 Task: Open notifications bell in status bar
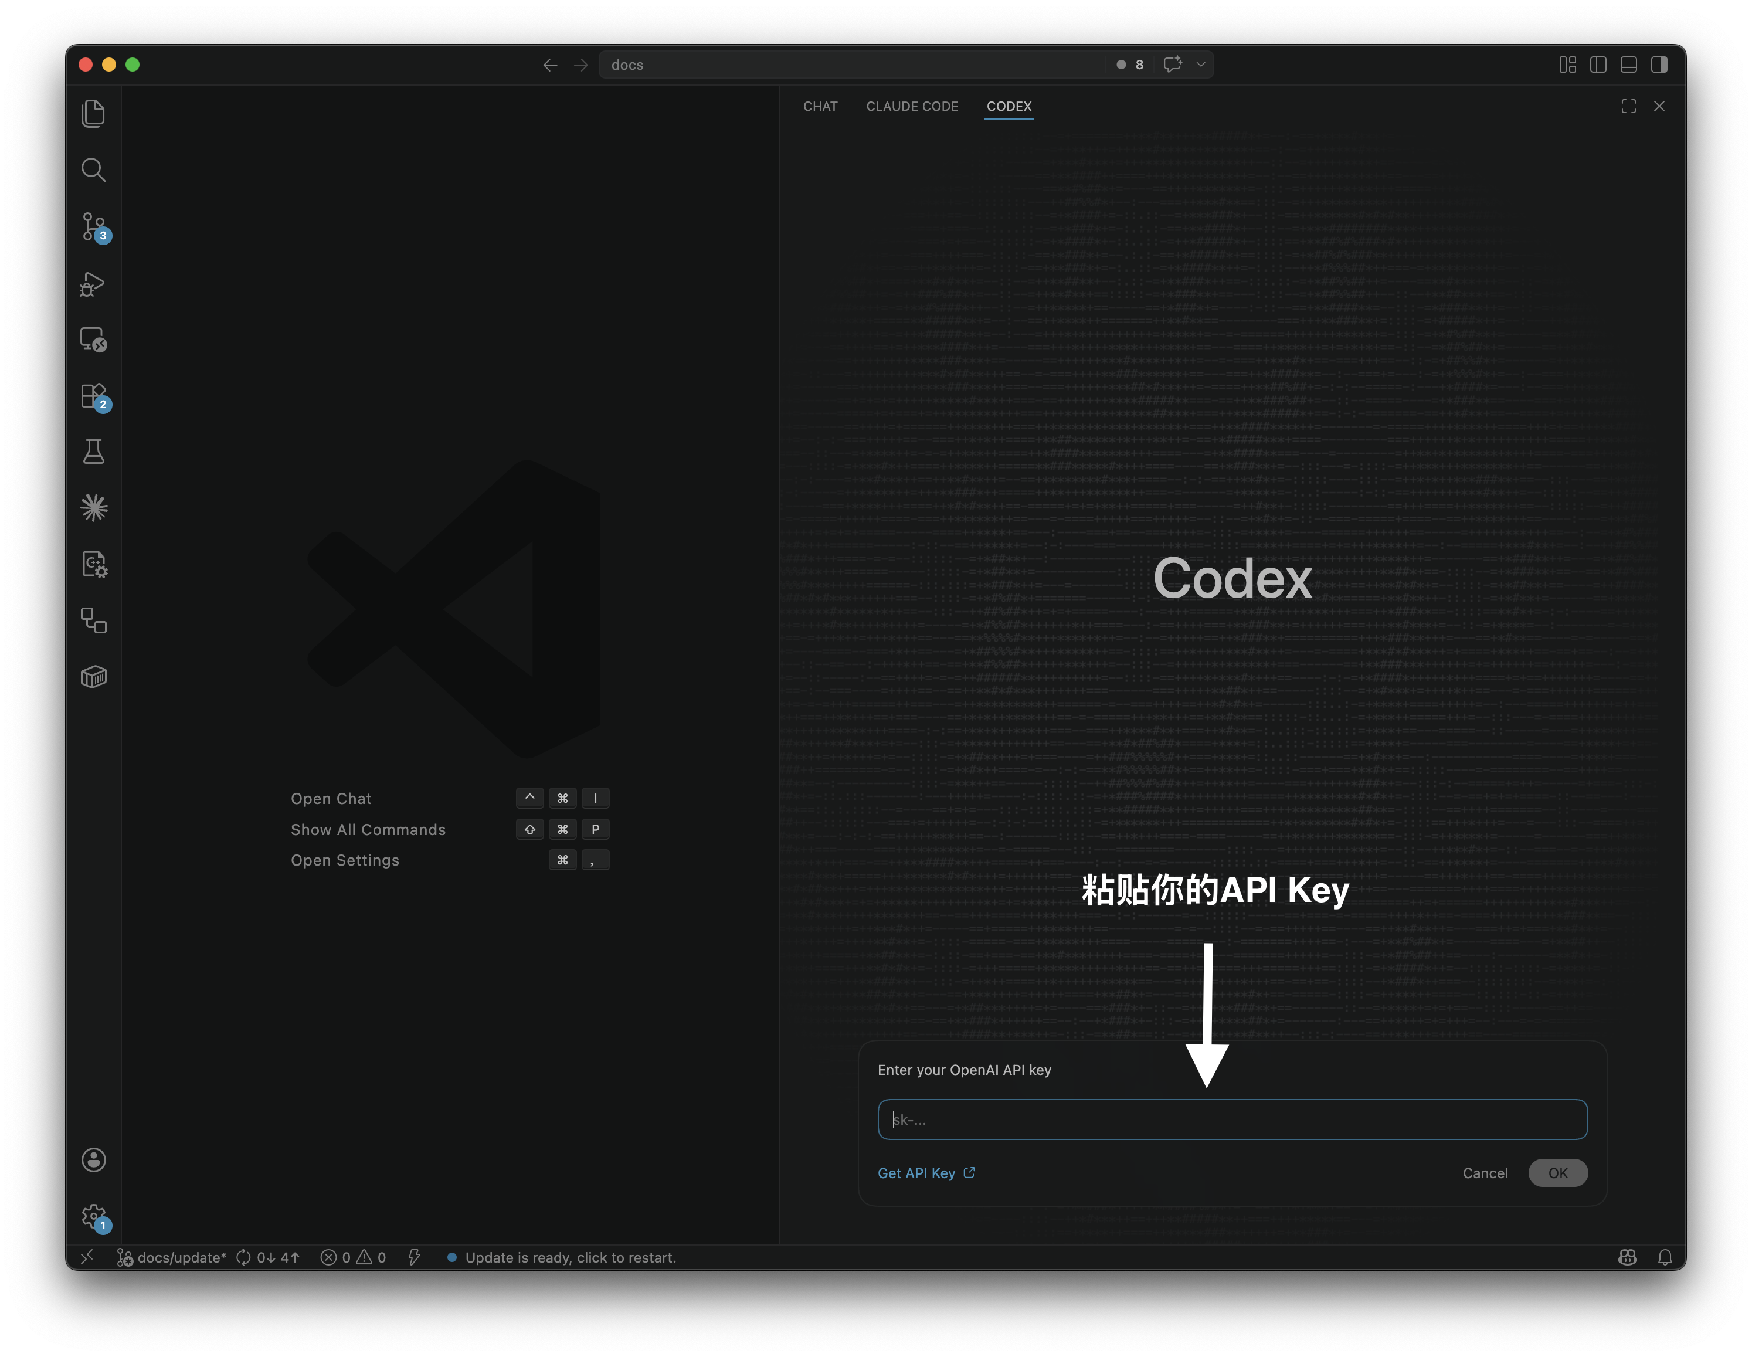pos(1665,1257)
